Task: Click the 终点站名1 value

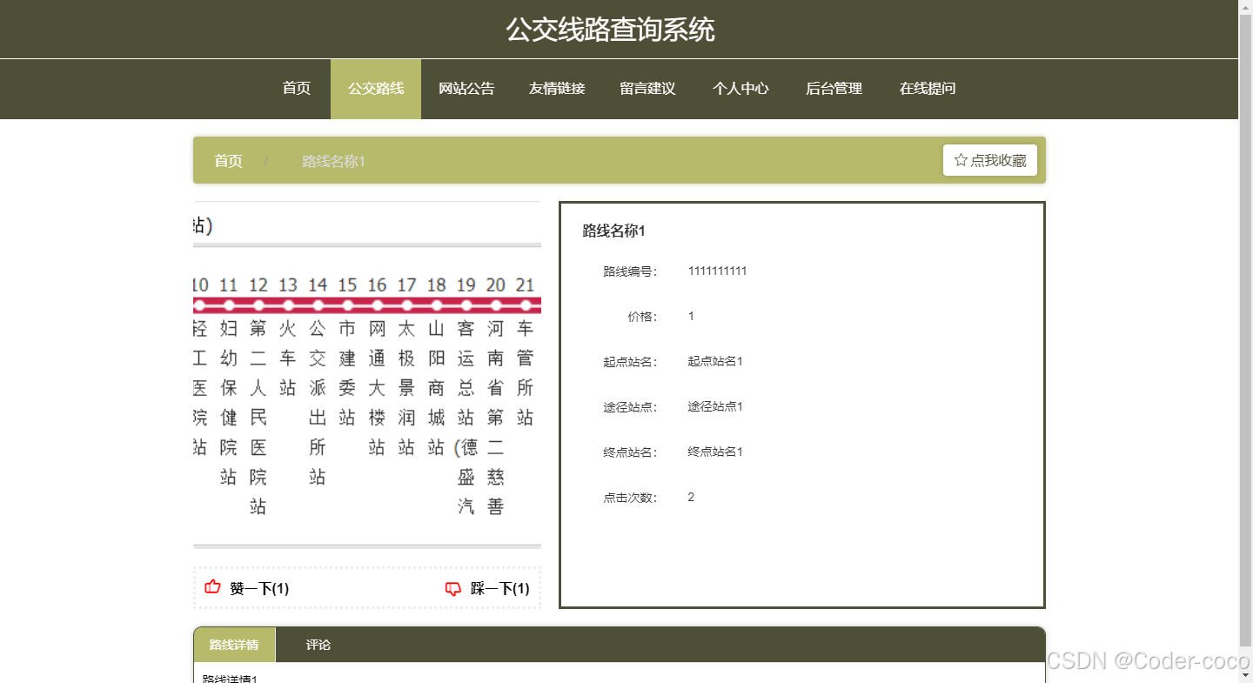Action: (x=715, y=452)
